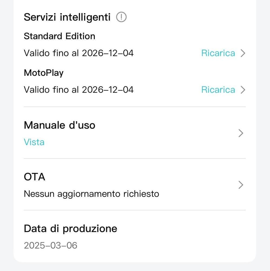
Task: Tap the MotoPlay service label
Action: tap(43, 73)
